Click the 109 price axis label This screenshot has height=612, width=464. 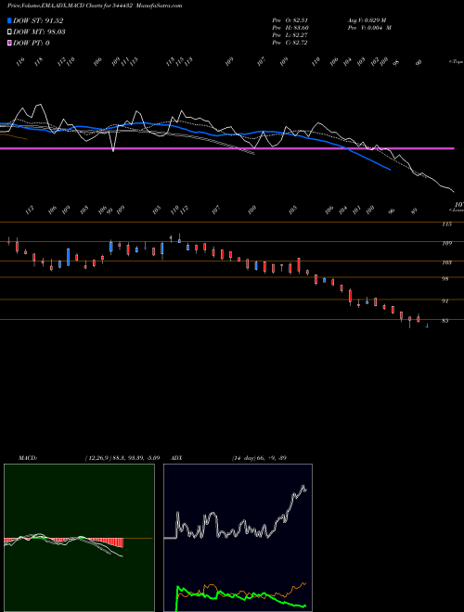446,243
